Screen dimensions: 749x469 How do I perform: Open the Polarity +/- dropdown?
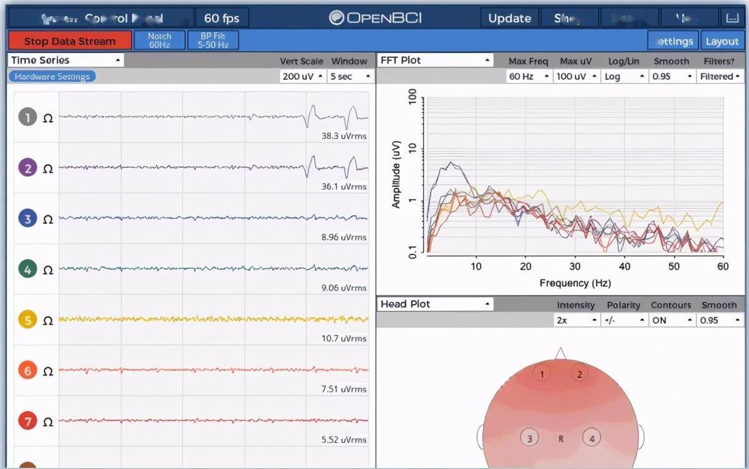pos(625,320)
